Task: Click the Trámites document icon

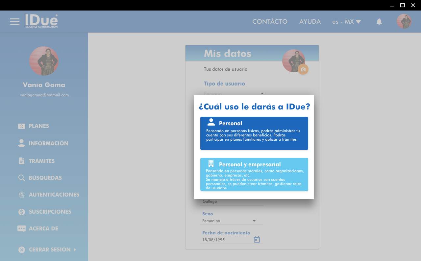Action: coord(22,161)
